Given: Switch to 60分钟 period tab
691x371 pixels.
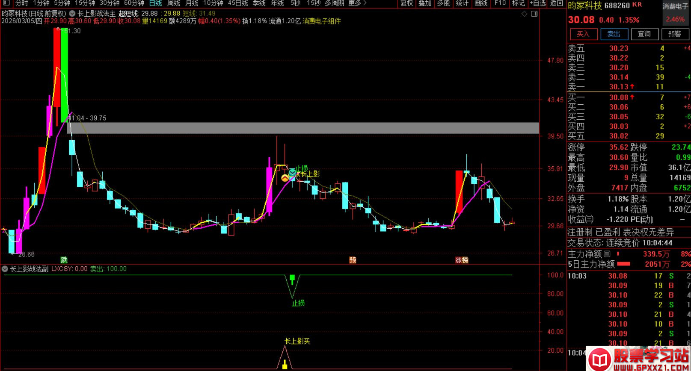Looking at the screenshot, I should [x=134, y=3].
